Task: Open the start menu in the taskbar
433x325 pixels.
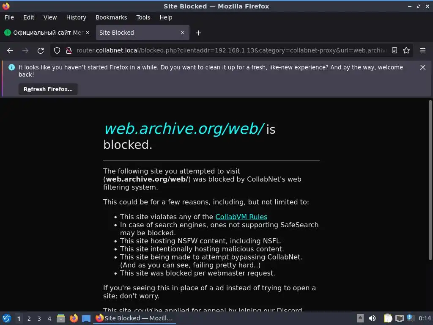Action: pos(7,318)
